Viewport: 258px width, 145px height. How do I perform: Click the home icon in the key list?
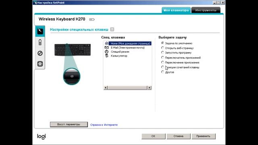coord(106,43)
